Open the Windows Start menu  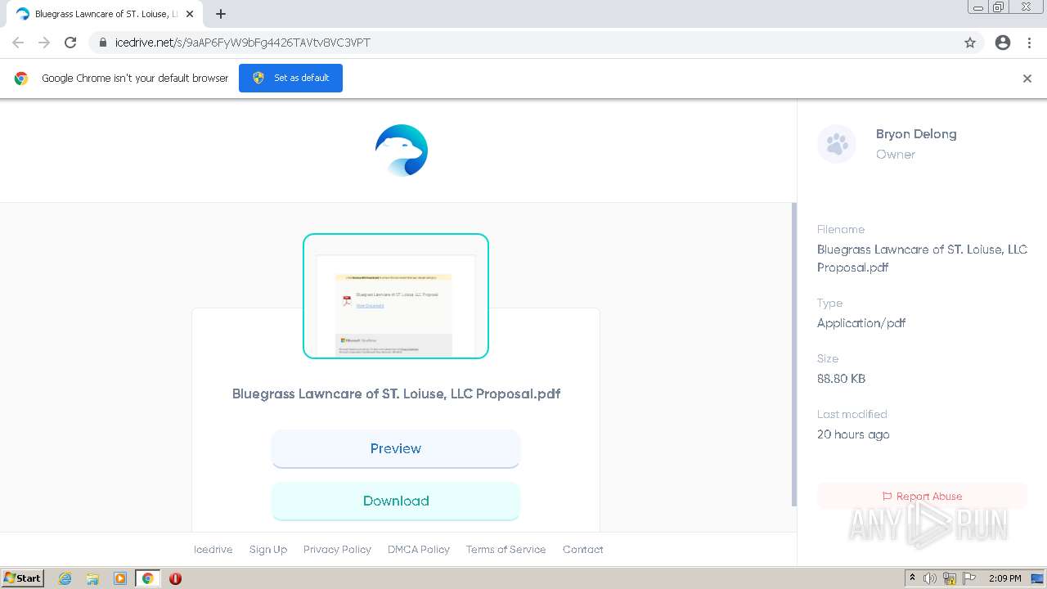(x=23, y=578)
